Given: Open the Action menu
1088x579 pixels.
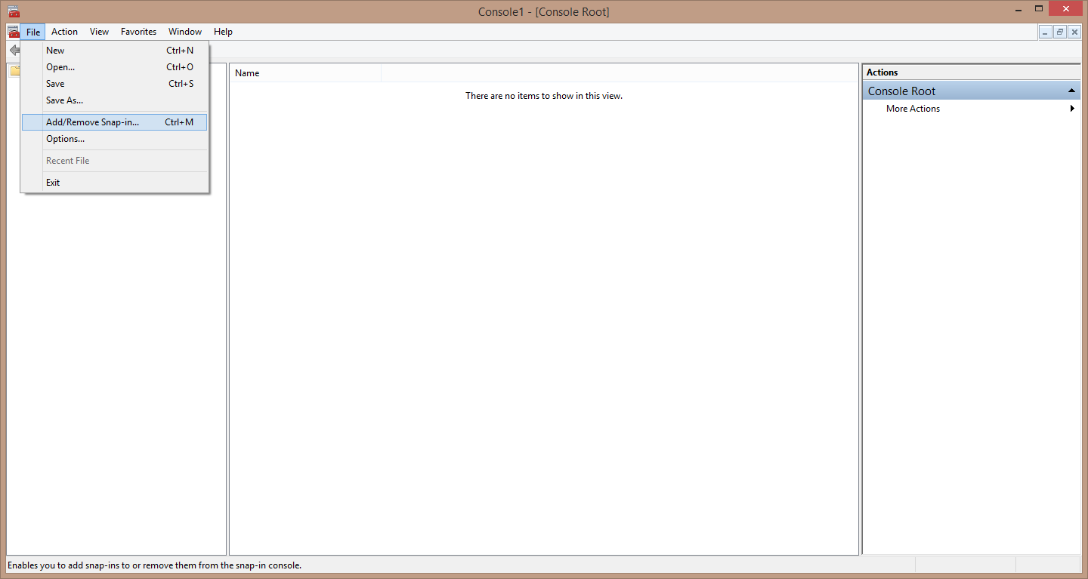Looking at the screenshot, I should 64,32.
